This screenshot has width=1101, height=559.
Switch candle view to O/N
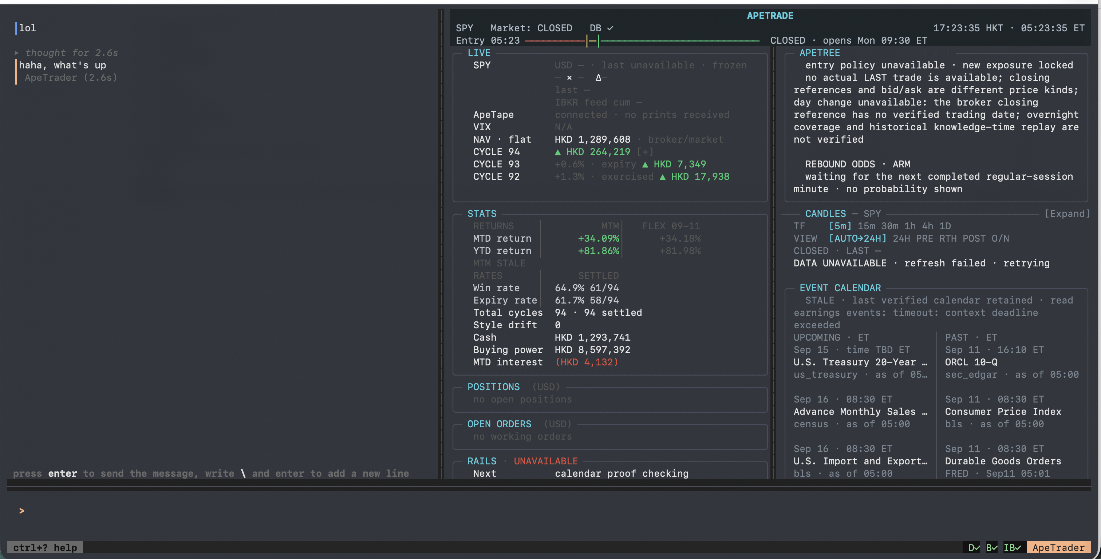1000,238
